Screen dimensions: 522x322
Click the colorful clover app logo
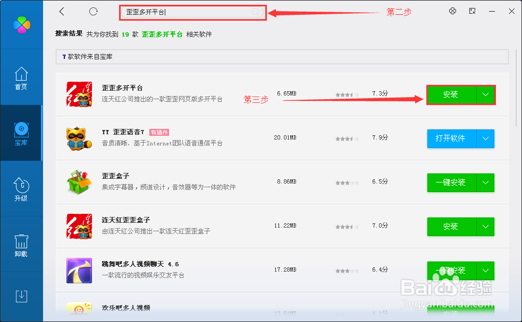22,25
